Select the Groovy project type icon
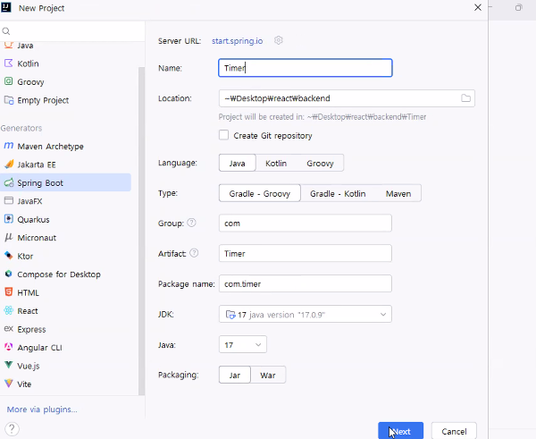The height and width of the screenshot is (439, 536). (x=9, y=81)
